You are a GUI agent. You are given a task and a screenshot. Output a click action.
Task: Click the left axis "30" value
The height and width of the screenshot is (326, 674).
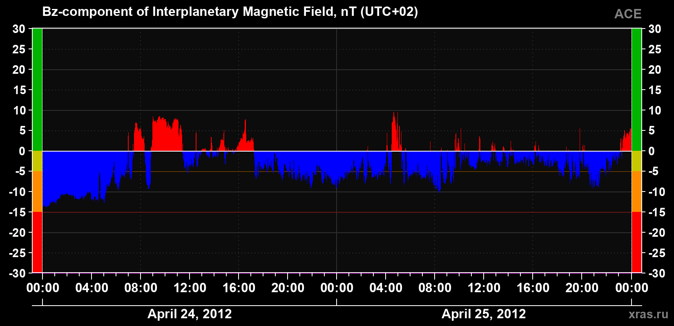[19, 29]
